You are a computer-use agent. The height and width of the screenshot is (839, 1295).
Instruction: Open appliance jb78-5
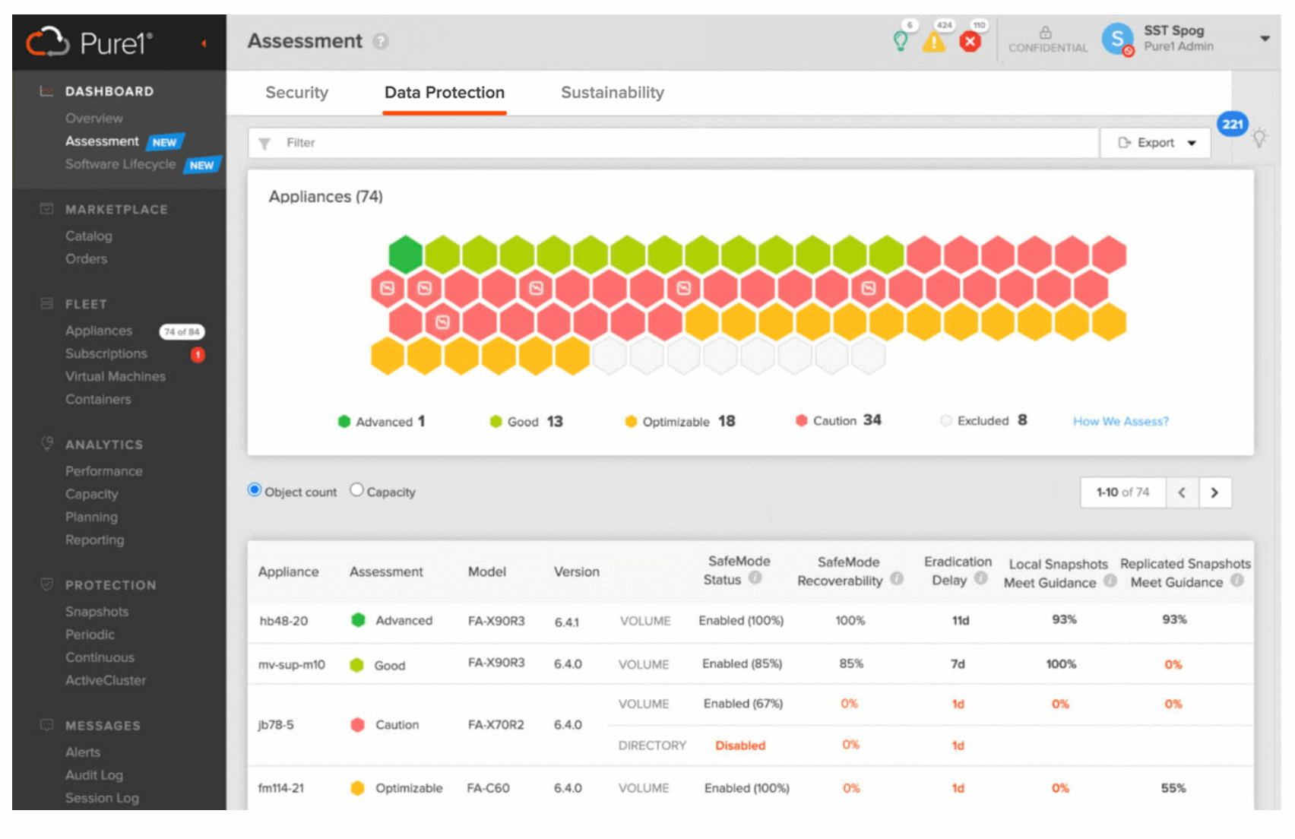coord(275,725)
